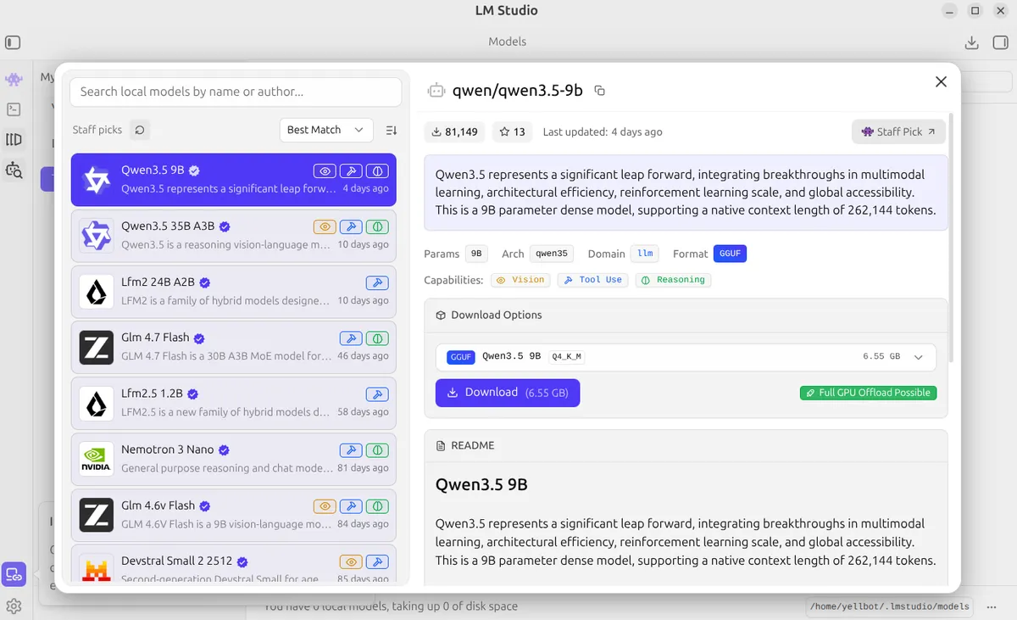1017x620 pixels.
Task: Click vision eye badge on Qwen3.5 9B
Action: point(325,170)
